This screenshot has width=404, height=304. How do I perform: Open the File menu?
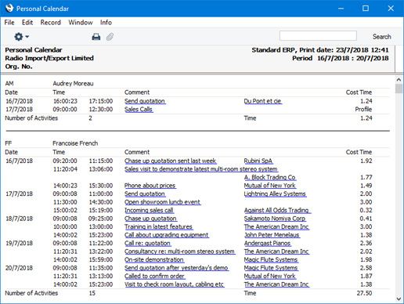coord(9,23)
